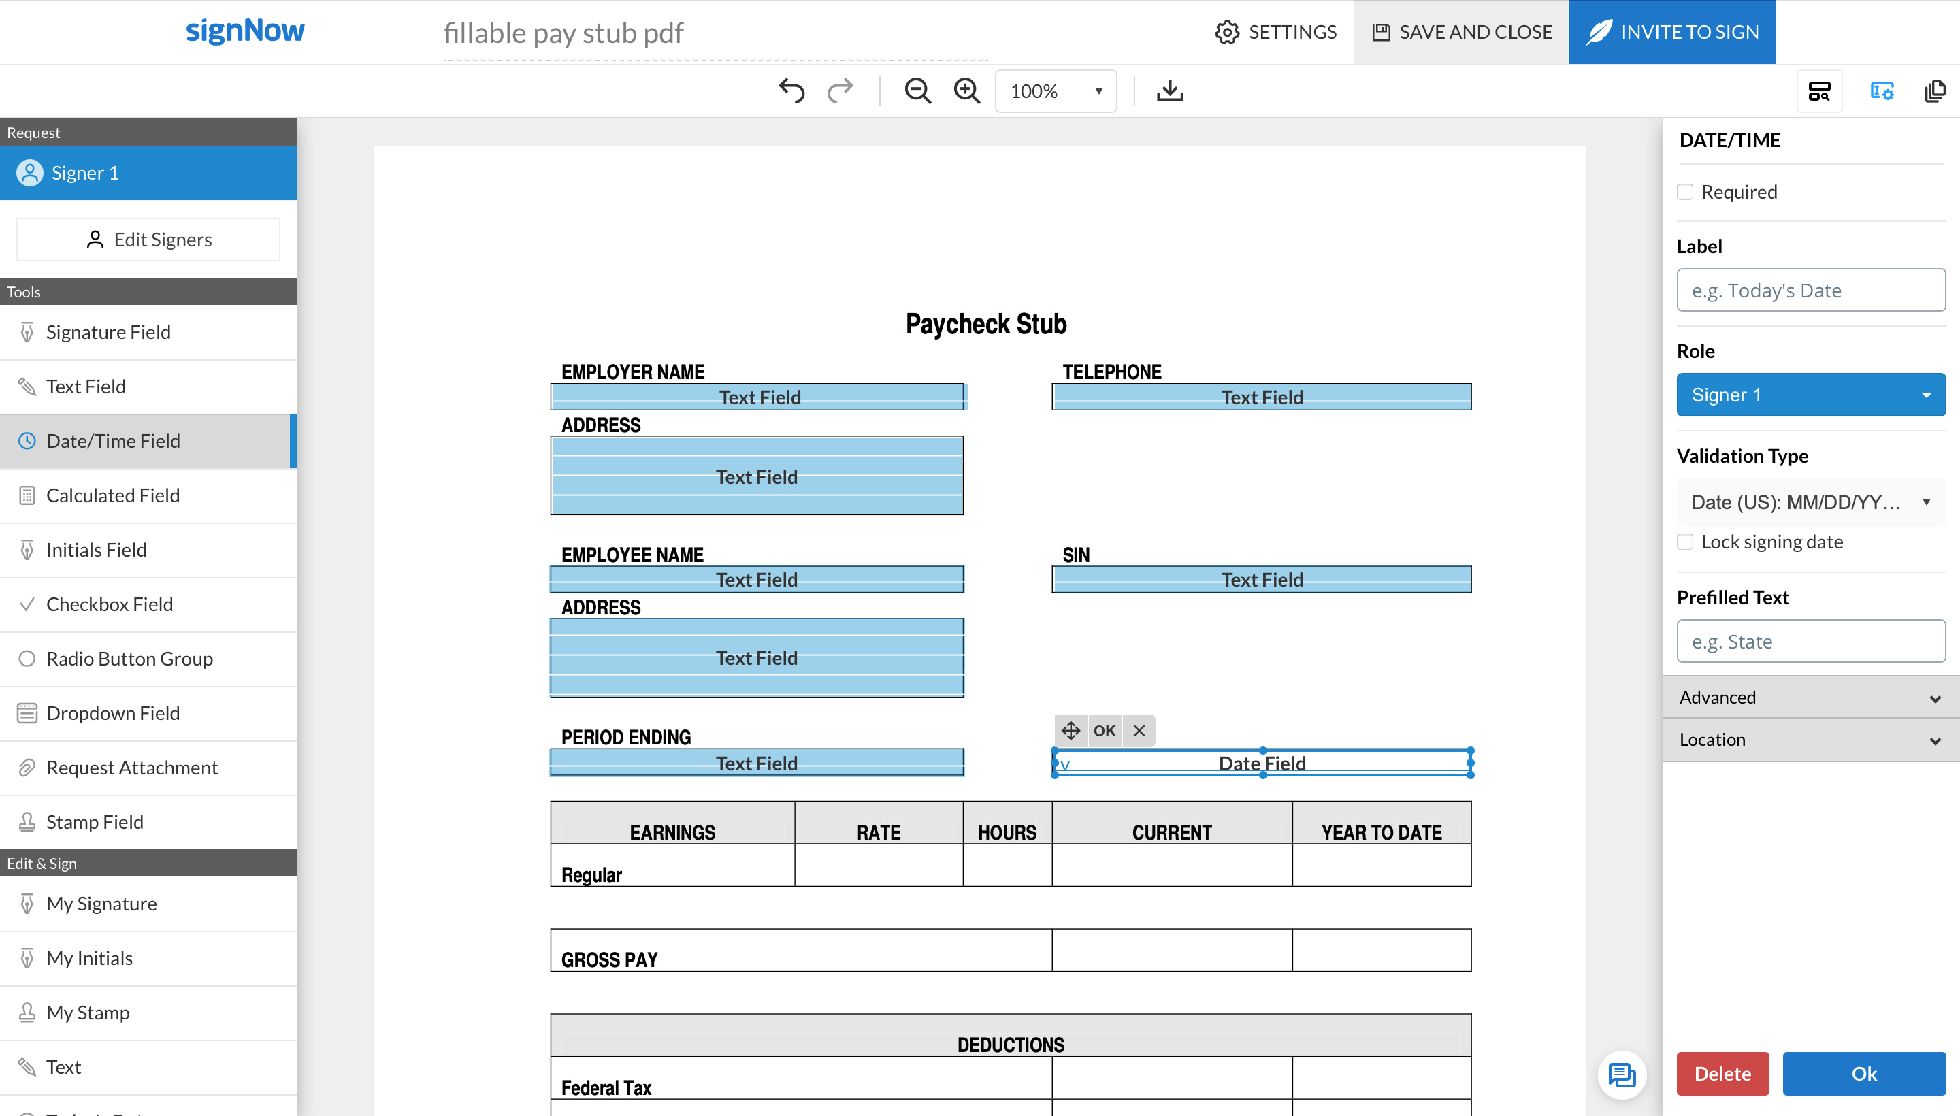Click the INVITE TO SIGN button
This screenshot has height=1116, width=1960.
(1672, 31)
